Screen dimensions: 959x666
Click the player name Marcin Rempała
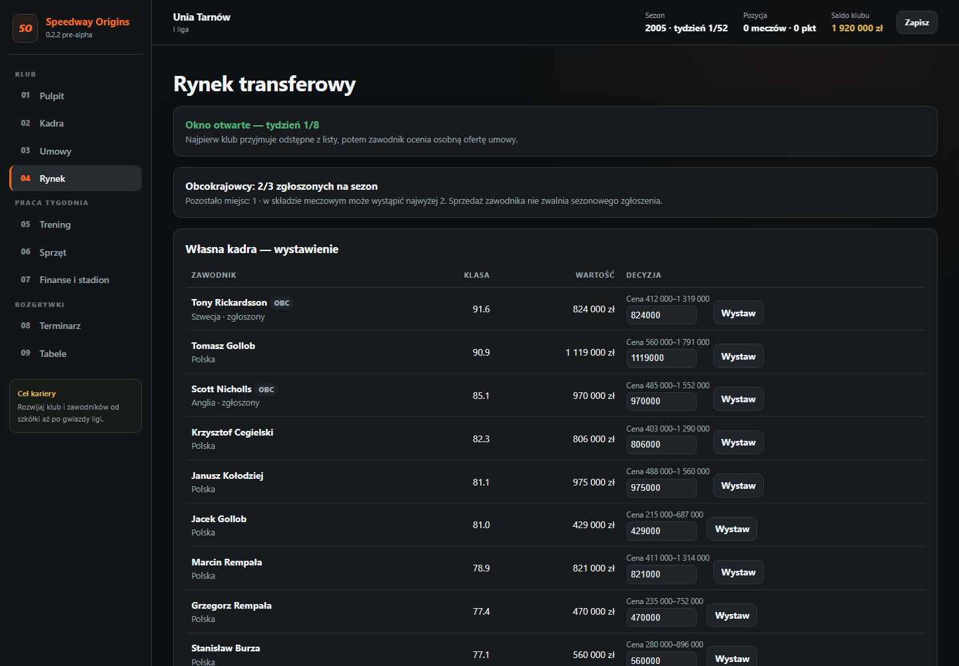pos(226,562)
